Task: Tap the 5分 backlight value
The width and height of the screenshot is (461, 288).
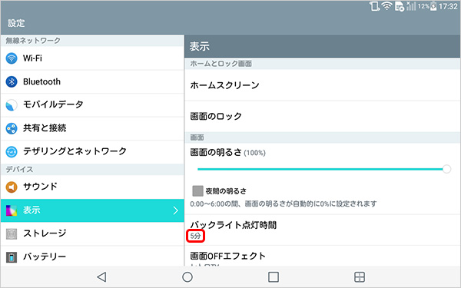Action: coord(195,236)
